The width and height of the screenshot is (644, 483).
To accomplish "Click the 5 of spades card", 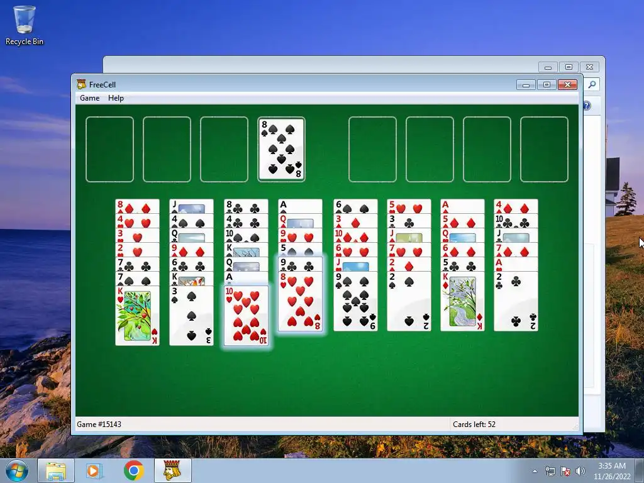I will (x=300, y=250).
